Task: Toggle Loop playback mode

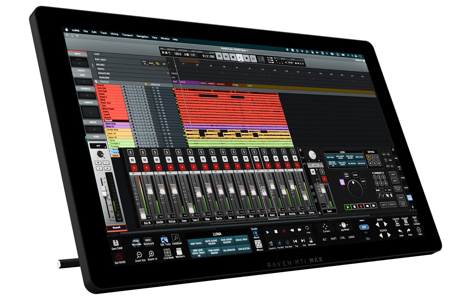Action: coord(307,228)
